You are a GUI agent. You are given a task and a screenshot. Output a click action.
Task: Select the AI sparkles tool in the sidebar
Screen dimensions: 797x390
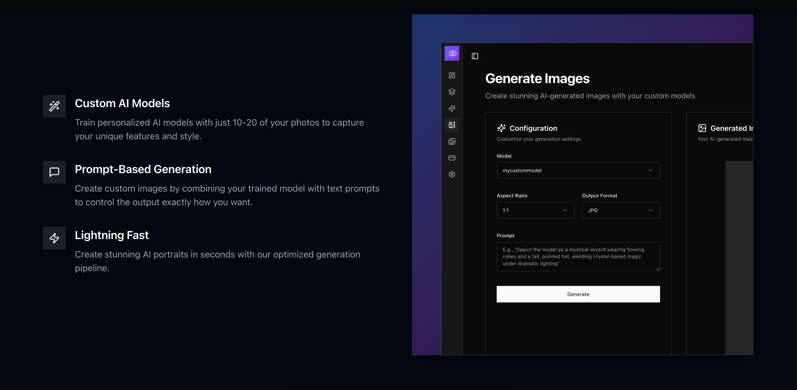[x=452, y=109]
